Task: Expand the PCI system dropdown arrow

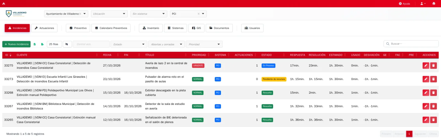Action: tap(203, 14)
